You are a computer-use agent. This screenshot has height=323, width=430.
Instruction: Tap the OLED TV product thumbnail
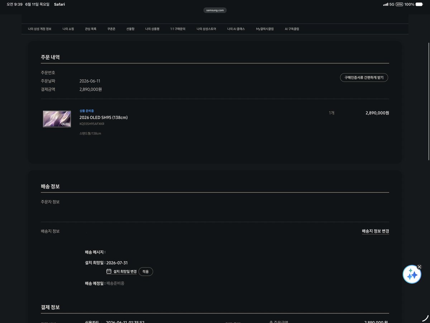click(x=57, y=119)
